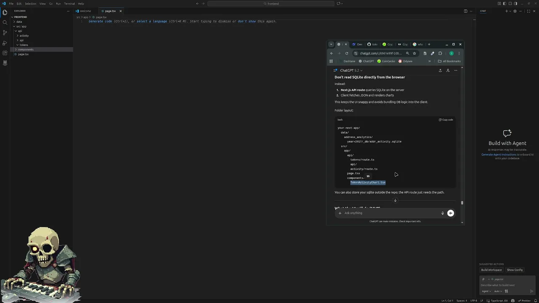Toggle the primary side bar layout button
The image size is (539, 303).
tap(504, 4)
